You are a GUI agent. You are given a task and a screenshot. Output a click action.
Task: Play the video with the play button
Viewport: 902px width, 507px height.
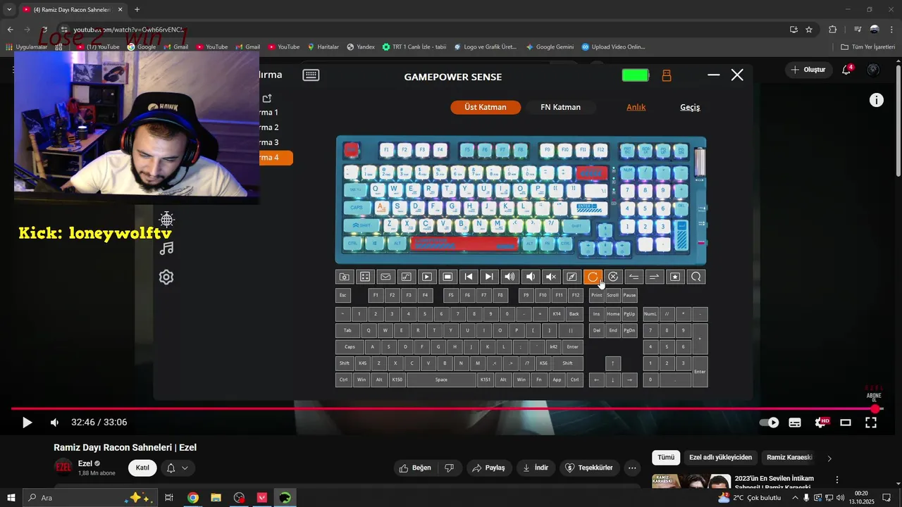[x=27, y=423]
